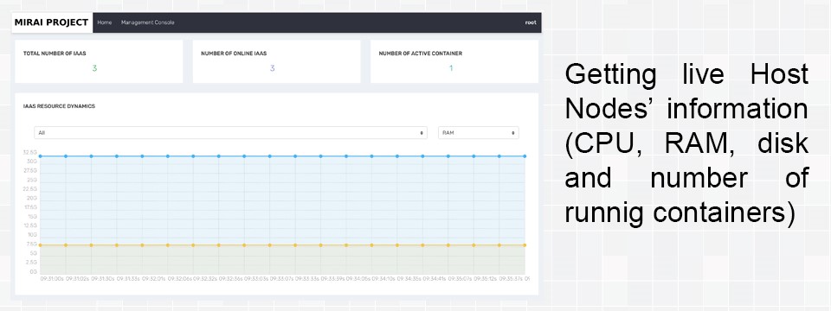Open the root user menu

tap(531, 22)
